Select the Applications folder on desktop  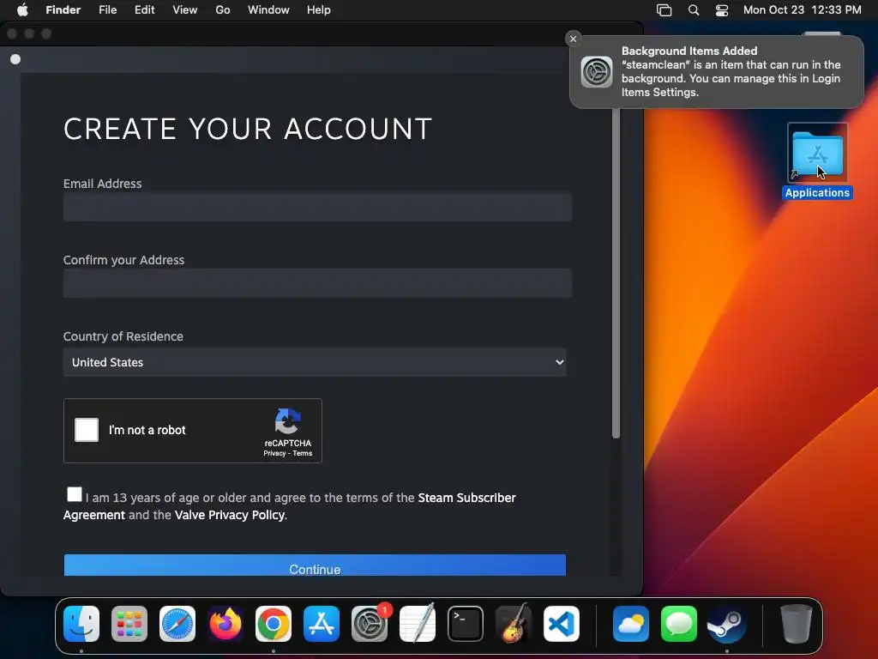[x=817, y=160]
